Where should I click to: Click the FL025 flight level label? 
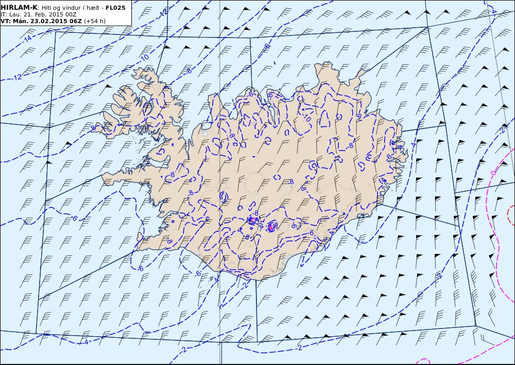point(115,8)
